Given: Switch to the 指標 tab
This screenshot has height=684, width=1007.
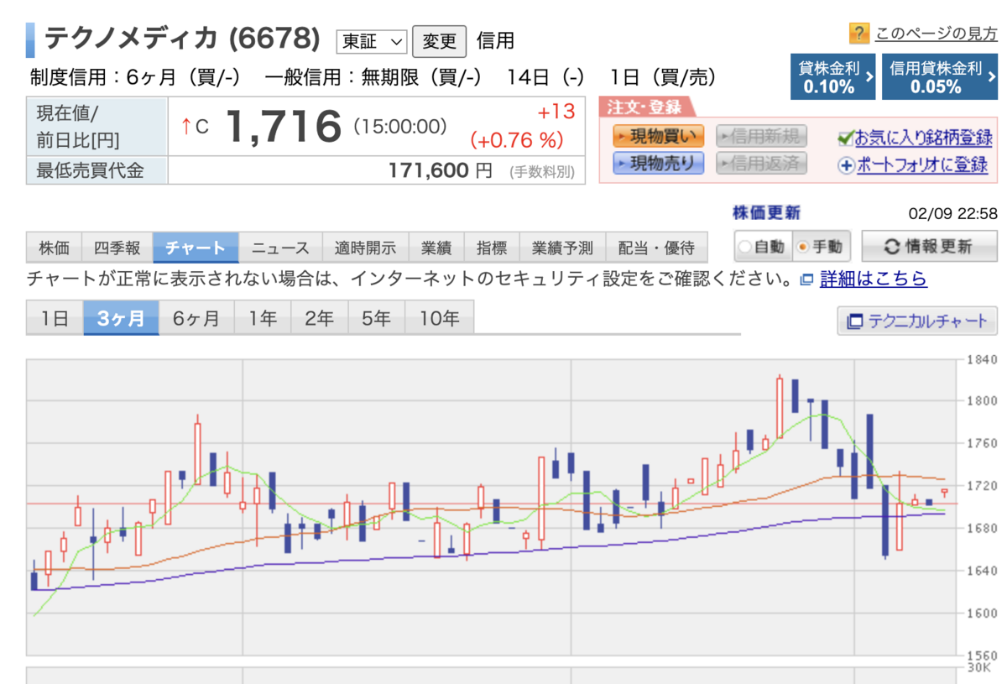Looking at the screenshot, I should click(x=492, y=248).
